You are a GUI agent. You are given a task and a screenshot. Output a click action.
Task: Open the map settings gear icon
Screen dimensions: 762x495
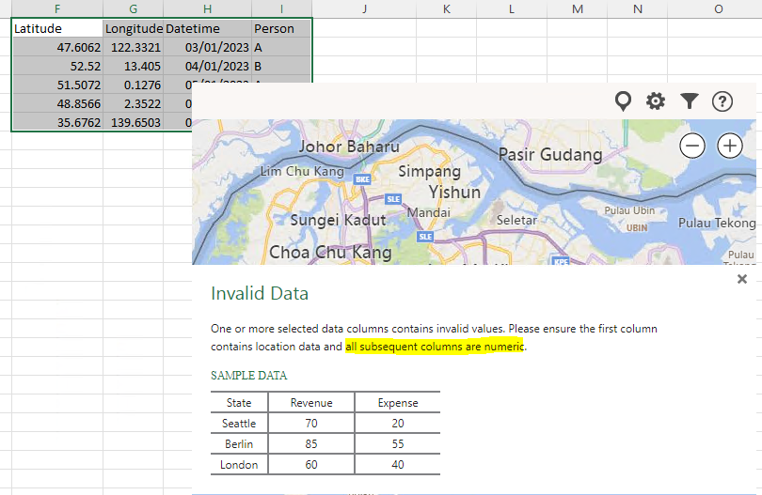pyautogui.click(x=656, y=101)
